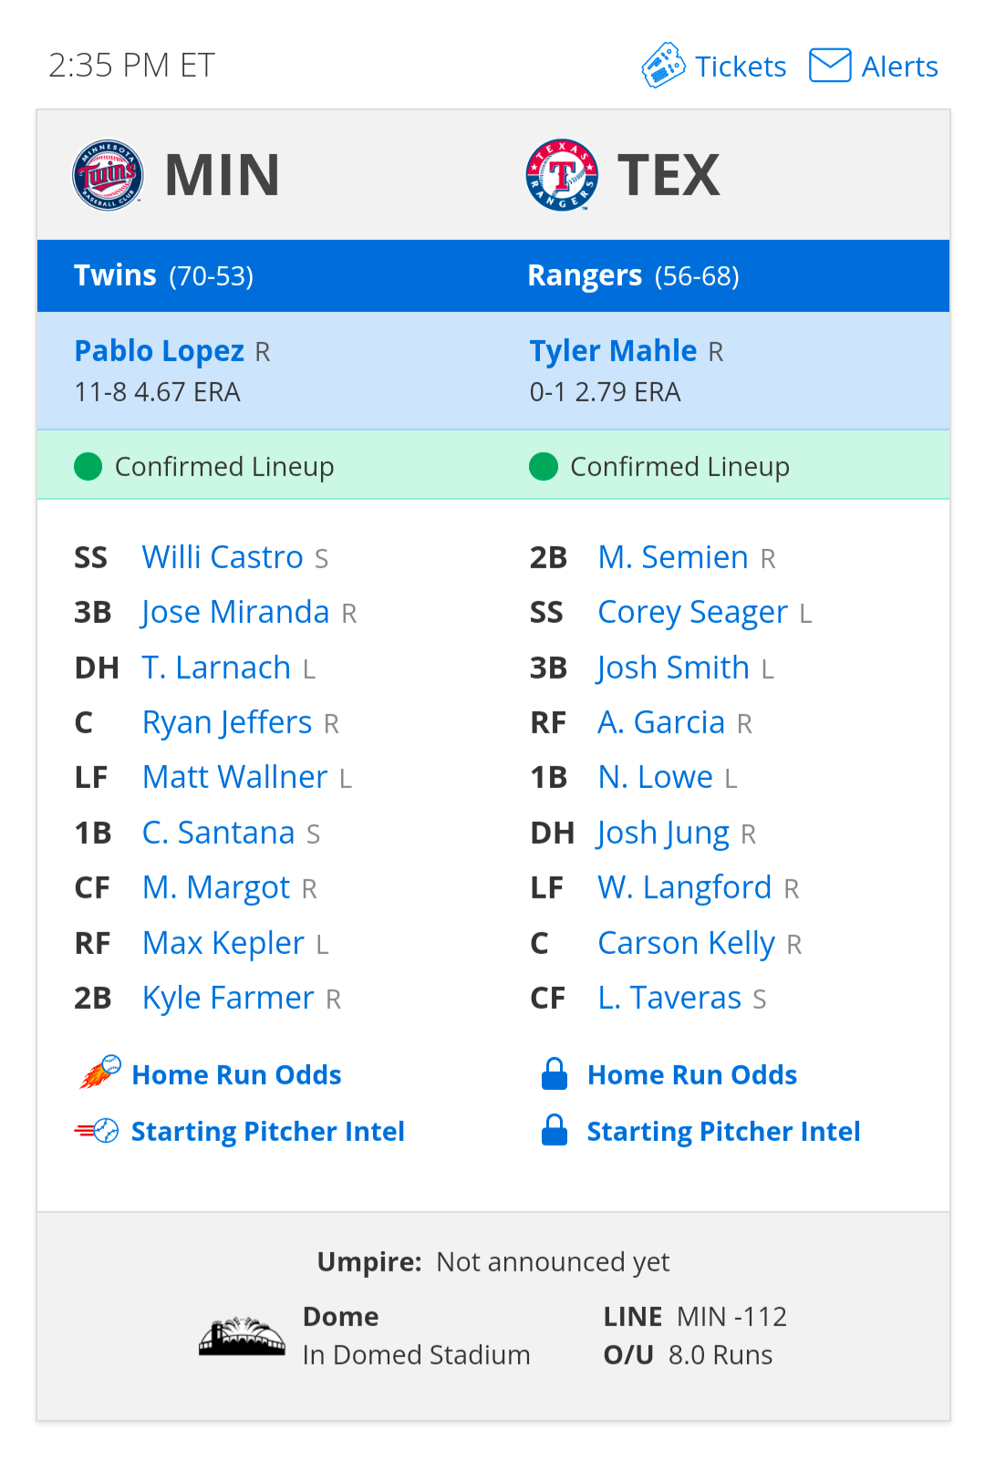This screenshot has width=985, height=1462.
Task: Click the Twins Starting Pitcher Intel baseball icon
Action: point(98,1131)
